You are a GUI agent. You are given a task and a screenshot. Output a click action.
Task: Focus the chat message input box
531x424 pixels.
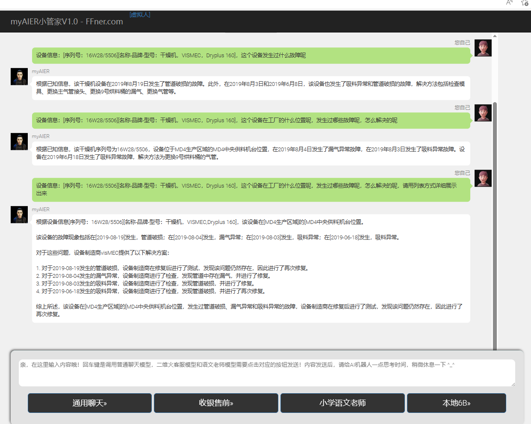(267, 373)
